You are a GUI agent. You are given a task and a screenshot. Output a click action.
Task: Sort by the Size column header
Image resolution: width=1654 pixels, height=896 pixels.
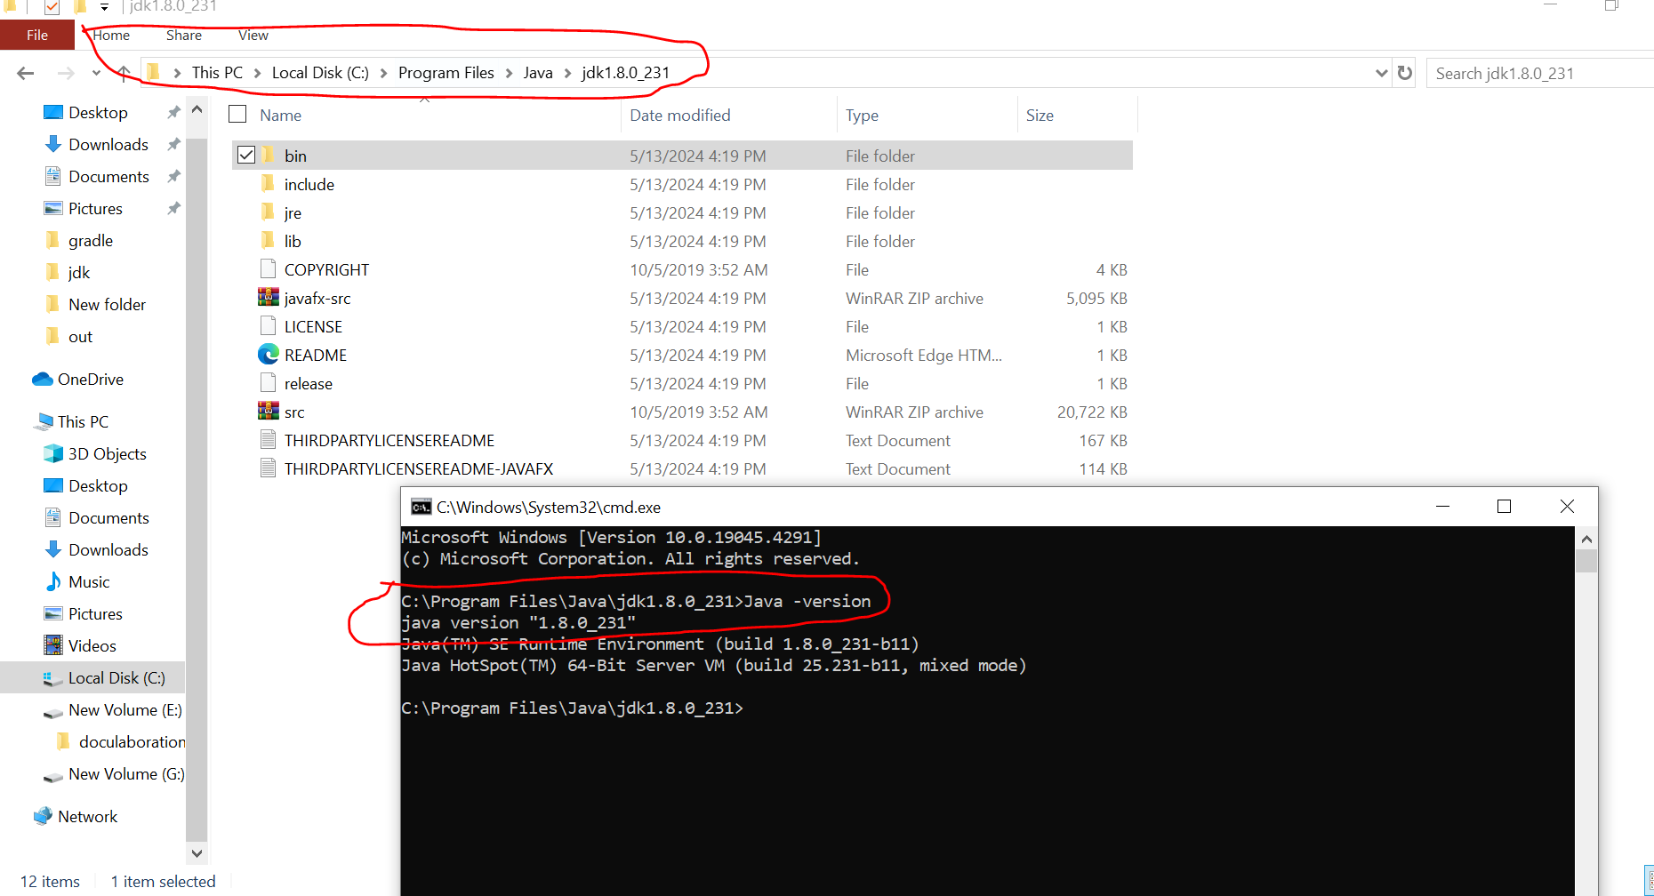pyautogui.click(x=1040, y=115)
